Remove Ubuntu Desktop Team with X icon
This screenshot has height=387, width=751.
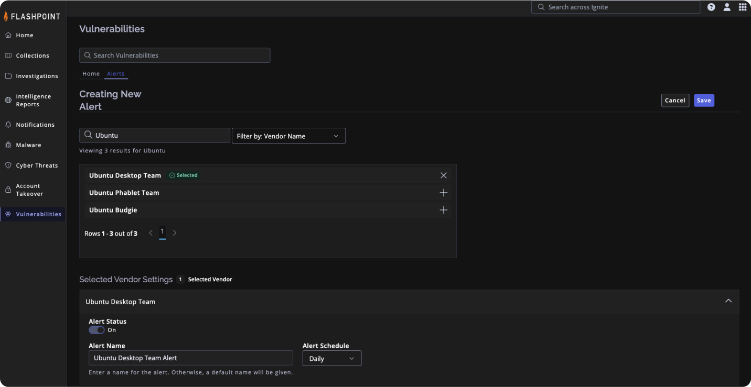444,175
